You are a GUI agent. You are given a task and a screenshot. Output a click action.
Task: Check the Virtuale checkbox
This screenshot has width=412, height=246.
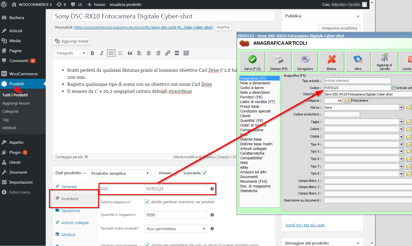(x=175, y=173)
